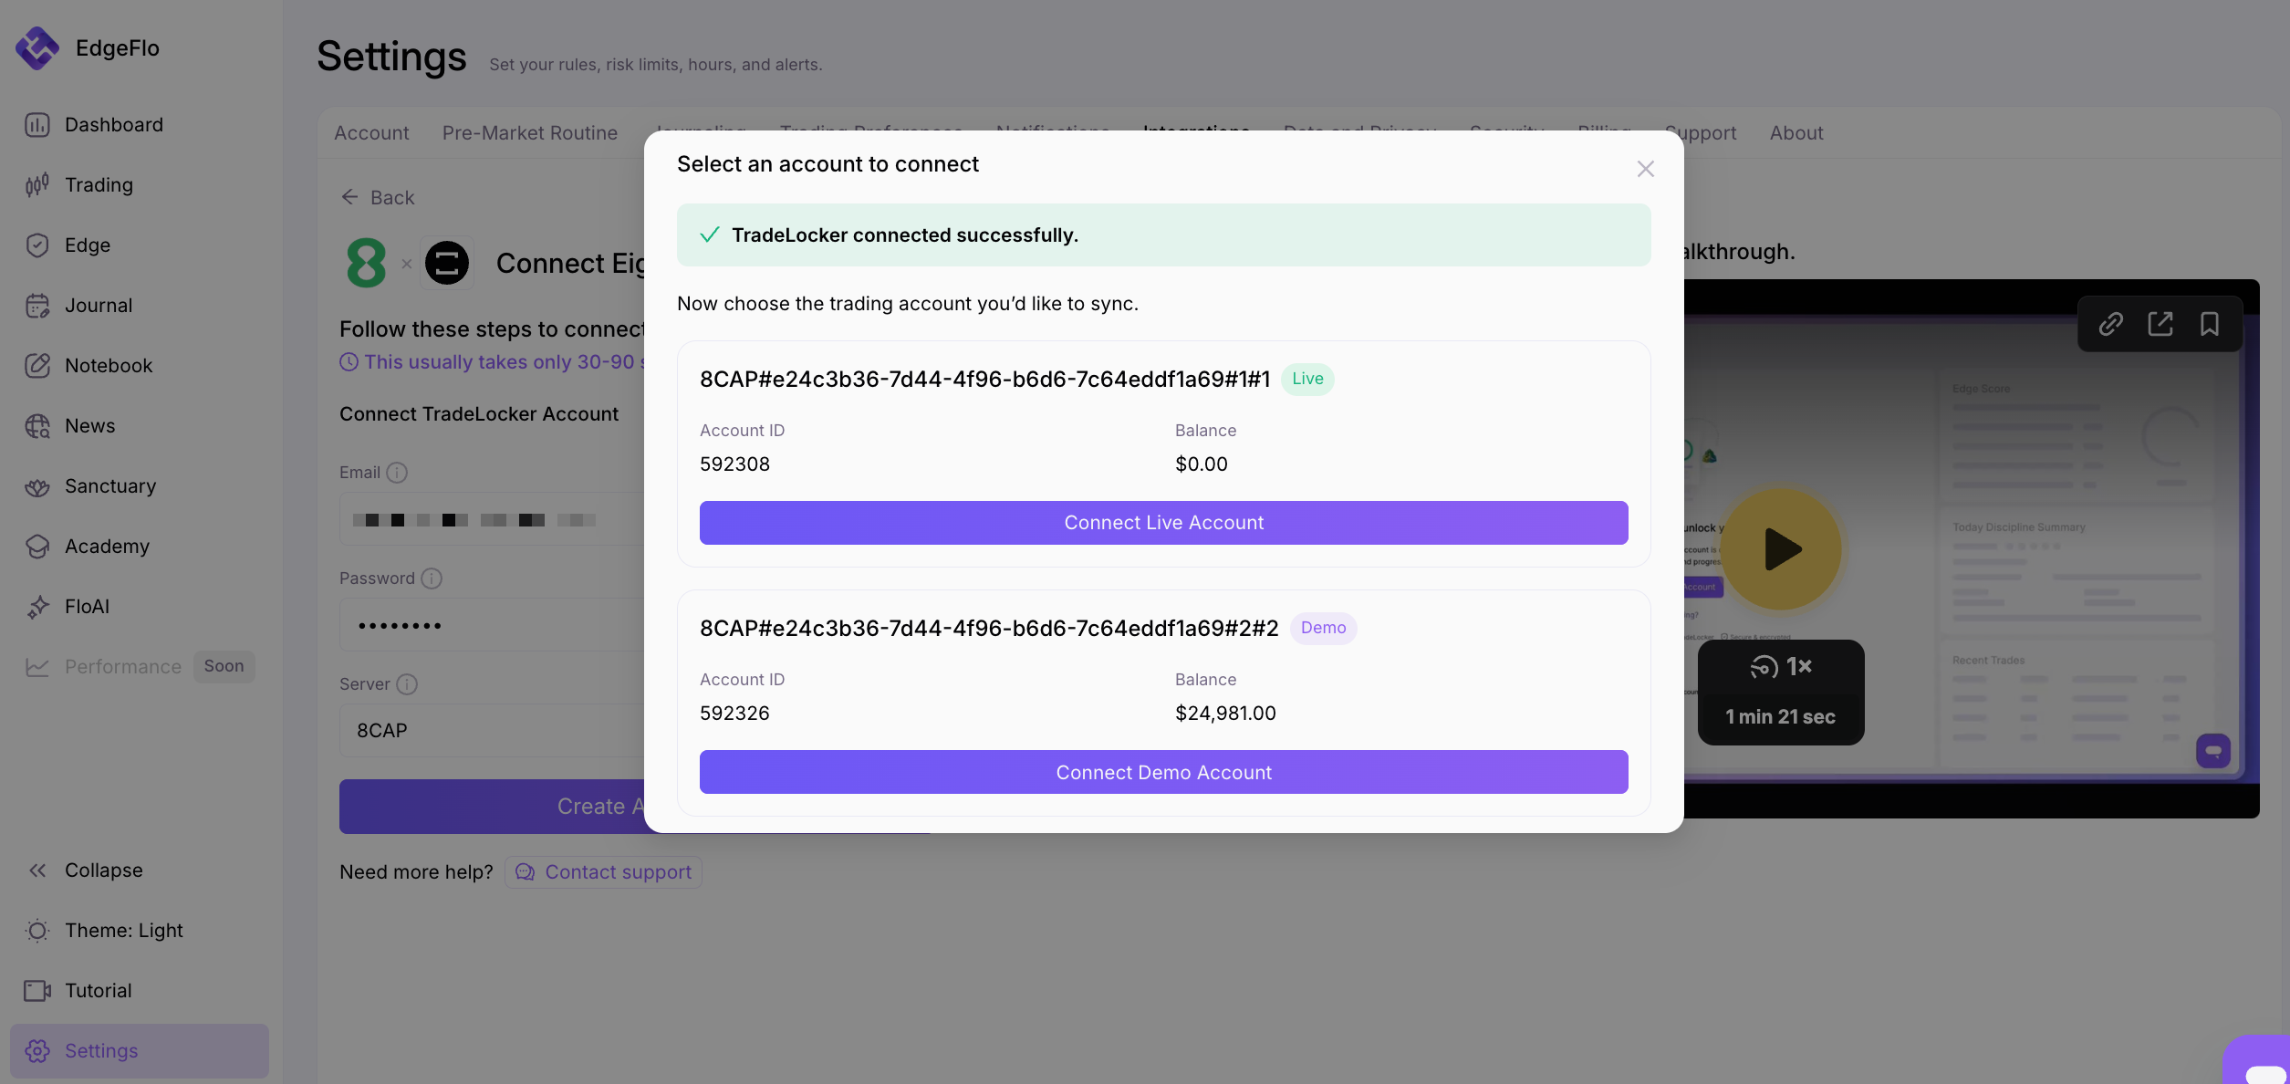Connect the Live account 592308

coord(1164,523)
